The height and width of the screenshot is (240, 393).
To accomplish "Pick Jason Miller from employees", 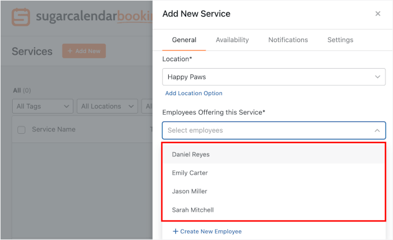I will pyautogui.click(x=274, y=191).
